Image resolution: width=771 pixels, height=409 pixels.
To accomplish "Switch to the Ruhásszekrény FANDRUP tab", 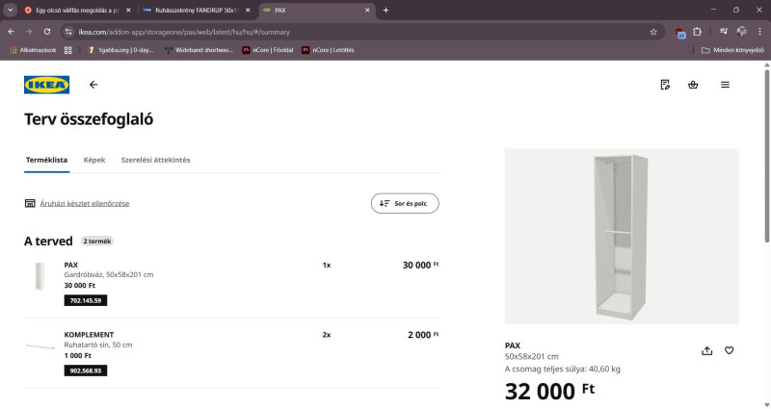I will pos(197,10).
